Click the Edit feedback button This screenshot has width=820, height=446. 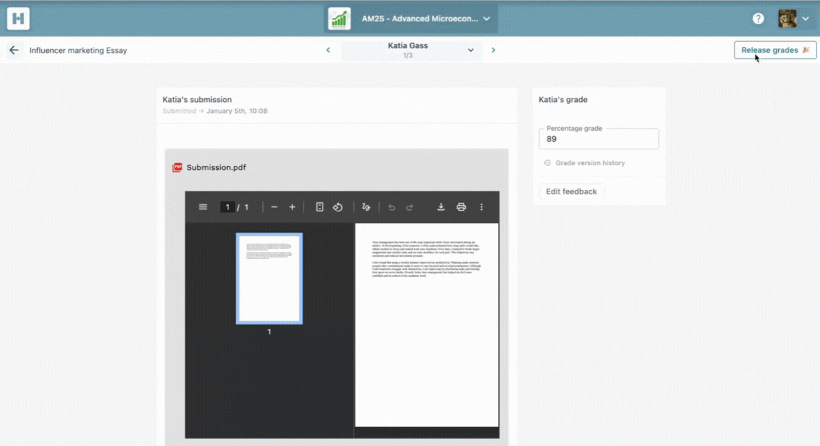point(571,191)
